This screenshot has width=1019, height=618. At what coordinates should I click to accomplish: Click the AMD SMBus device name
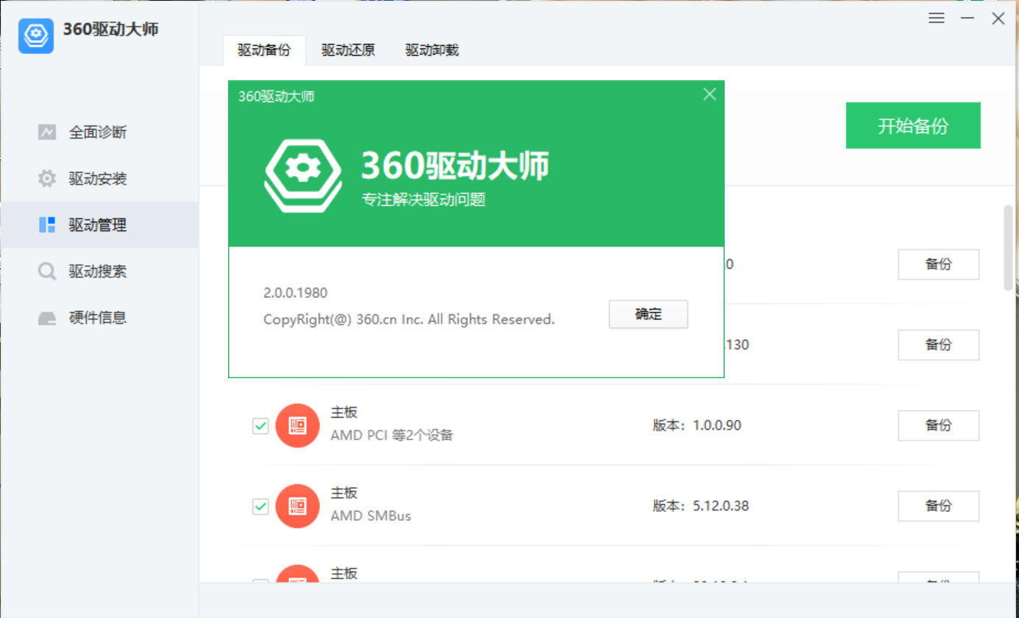tap(371, 516)
